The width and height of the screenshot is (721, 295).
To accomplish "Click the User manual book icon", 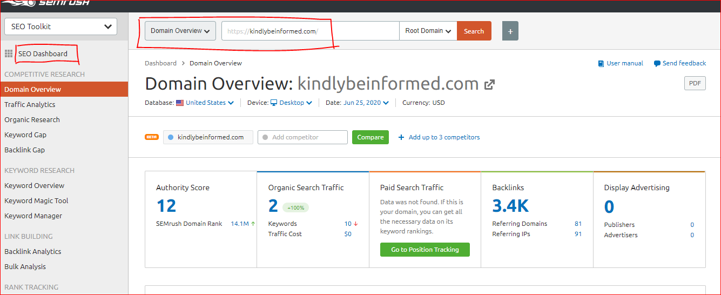I will pyautogui.click(x=601, y=63).
